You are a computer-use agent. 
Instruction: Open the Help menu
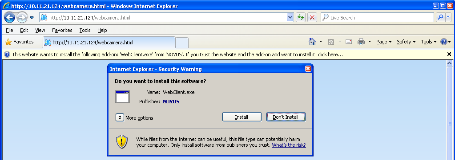point(102,30)
